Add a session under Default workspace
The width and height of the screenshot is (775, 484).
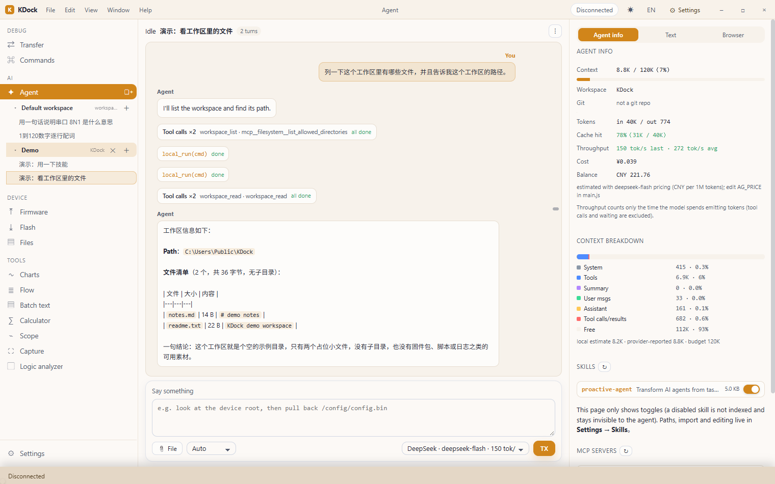point(126,108)
